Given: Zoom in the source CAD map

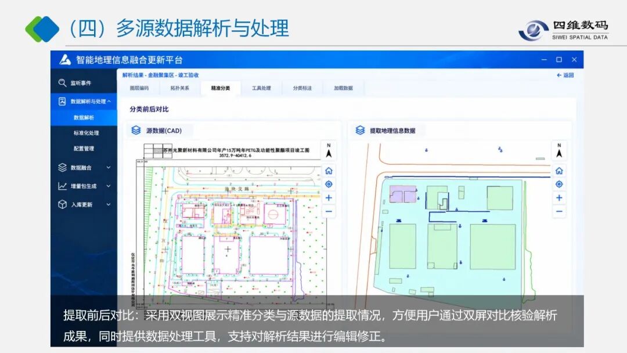Looking at the screenshot, I should click(329, 198).
